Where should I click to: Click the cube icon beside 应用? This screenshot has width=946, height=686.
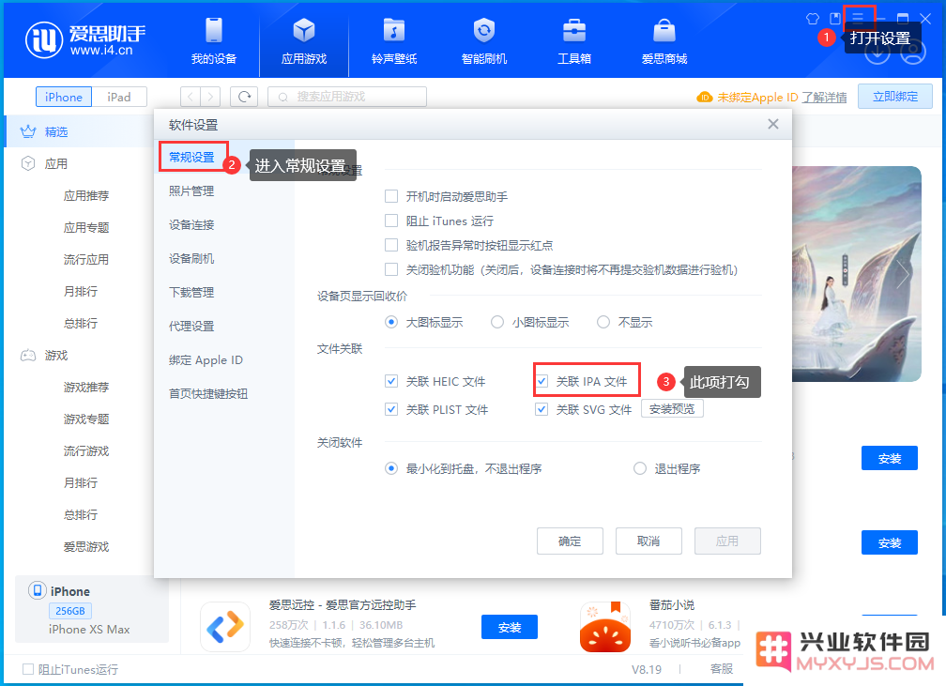[28, 163]
